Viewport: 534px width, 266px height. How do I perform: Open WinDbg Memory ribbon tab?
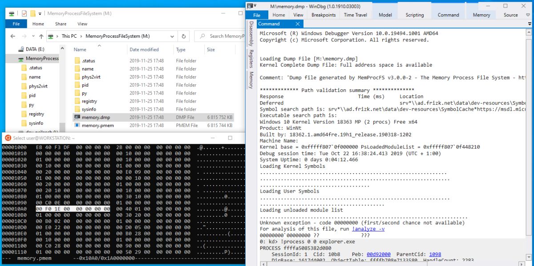[481, 15]
